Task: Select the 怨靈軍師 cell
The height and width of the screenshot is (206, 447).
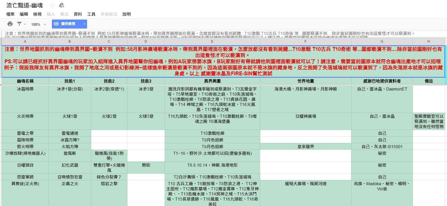Action: coord(25,177)
